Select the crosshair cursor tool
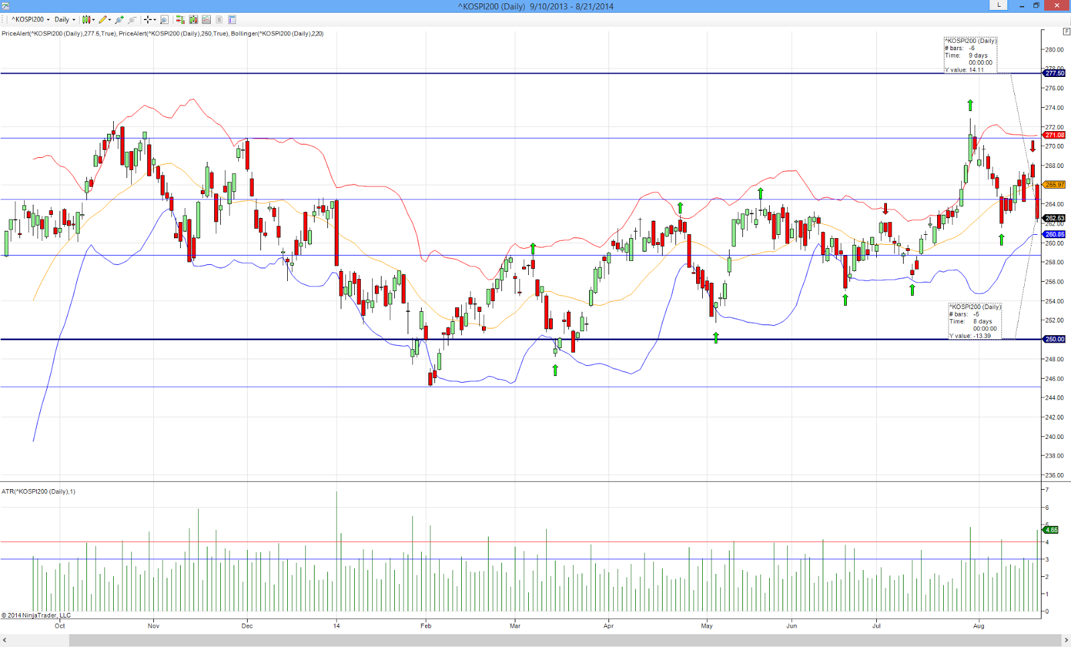This screenshot has width=1071, height=647. tap(148, 19)
